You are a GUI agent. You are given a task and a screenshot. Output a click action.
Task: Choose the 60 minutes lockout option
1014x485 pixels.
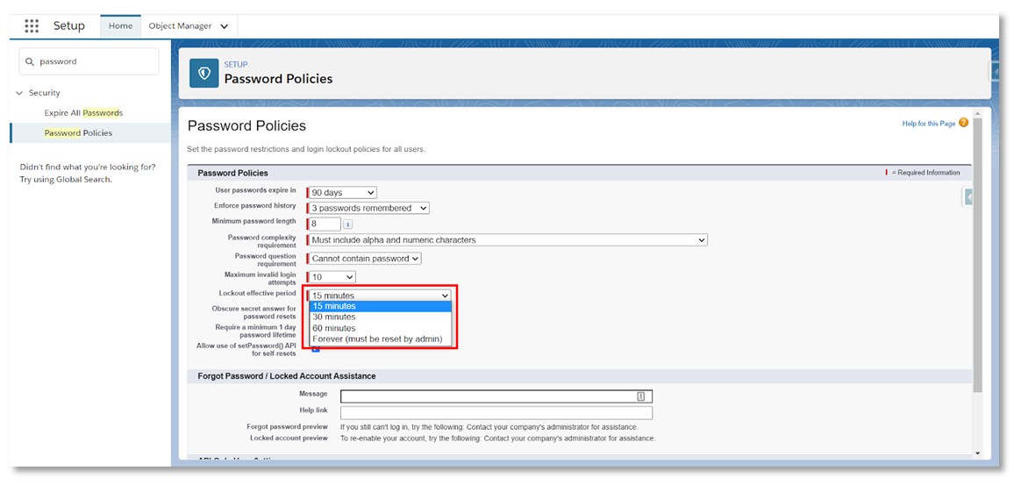381,328
